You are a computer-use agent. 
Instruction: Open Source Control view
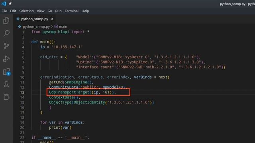[x=6, y=46]
